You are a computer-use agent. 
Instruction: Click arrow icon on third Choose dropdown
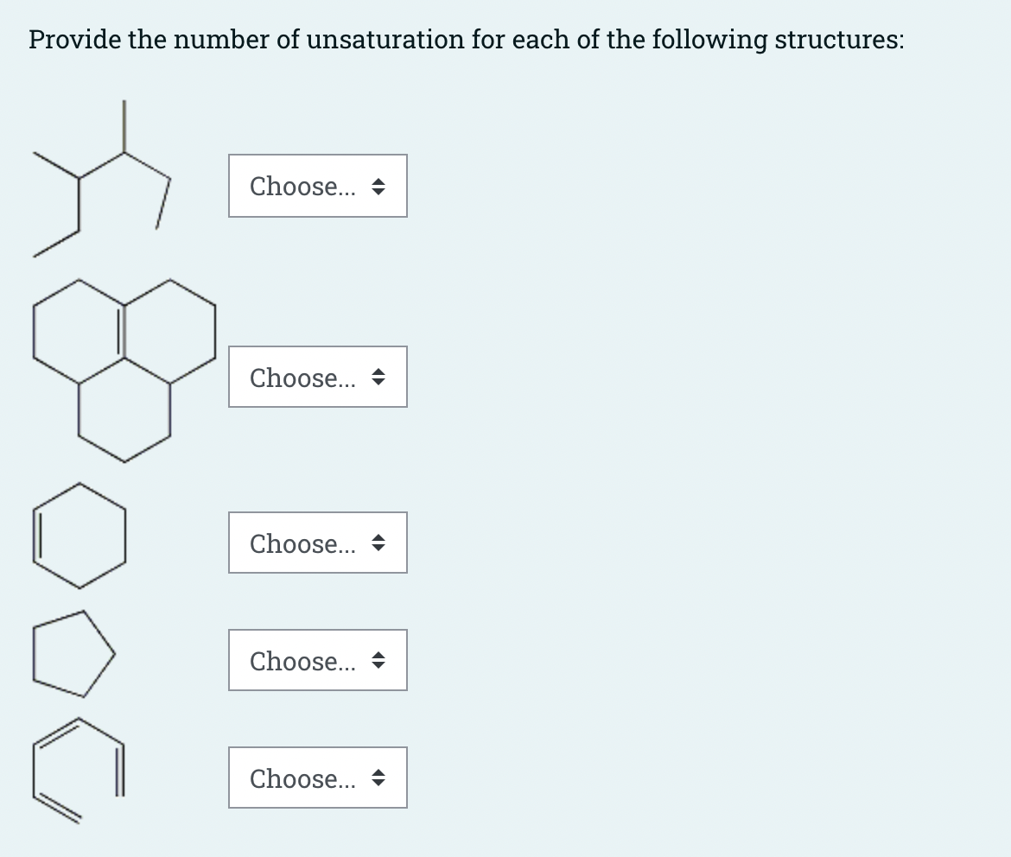(378, 543)
